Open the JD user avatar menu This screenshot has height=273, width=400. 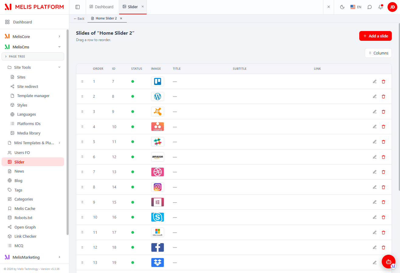pos(392,7)
